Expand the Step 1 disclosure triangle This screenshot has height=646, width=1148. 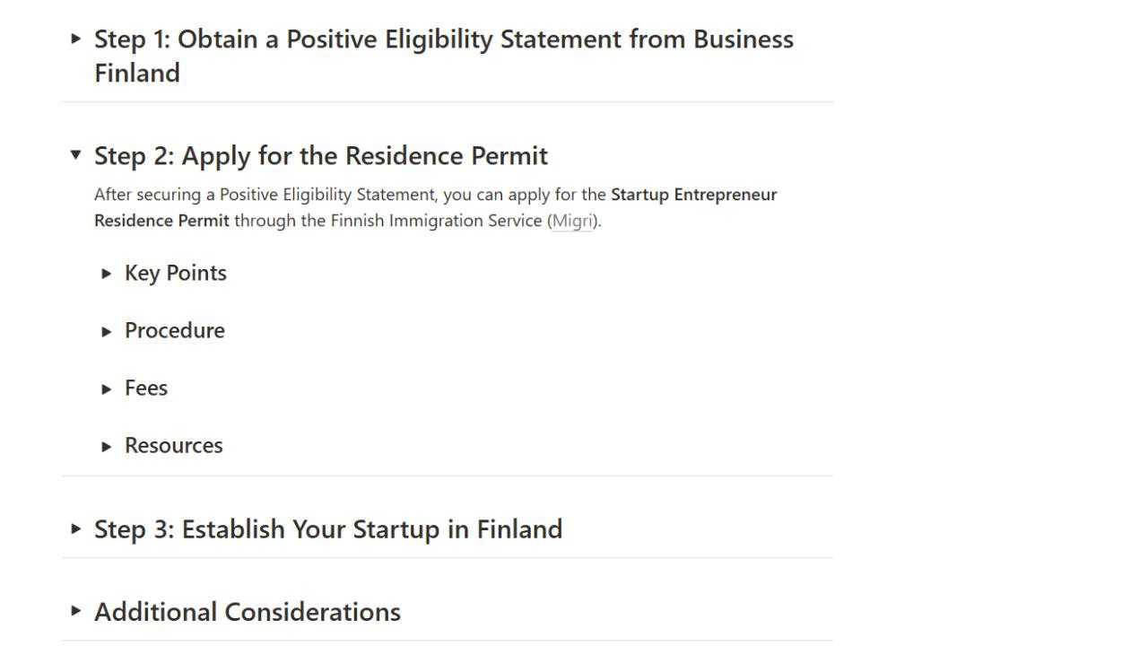[75, 39]
